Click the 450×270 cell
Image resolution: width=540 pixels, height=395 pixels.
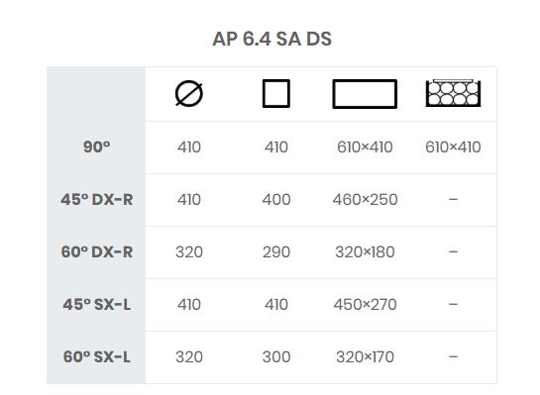(x=365, y=305)
